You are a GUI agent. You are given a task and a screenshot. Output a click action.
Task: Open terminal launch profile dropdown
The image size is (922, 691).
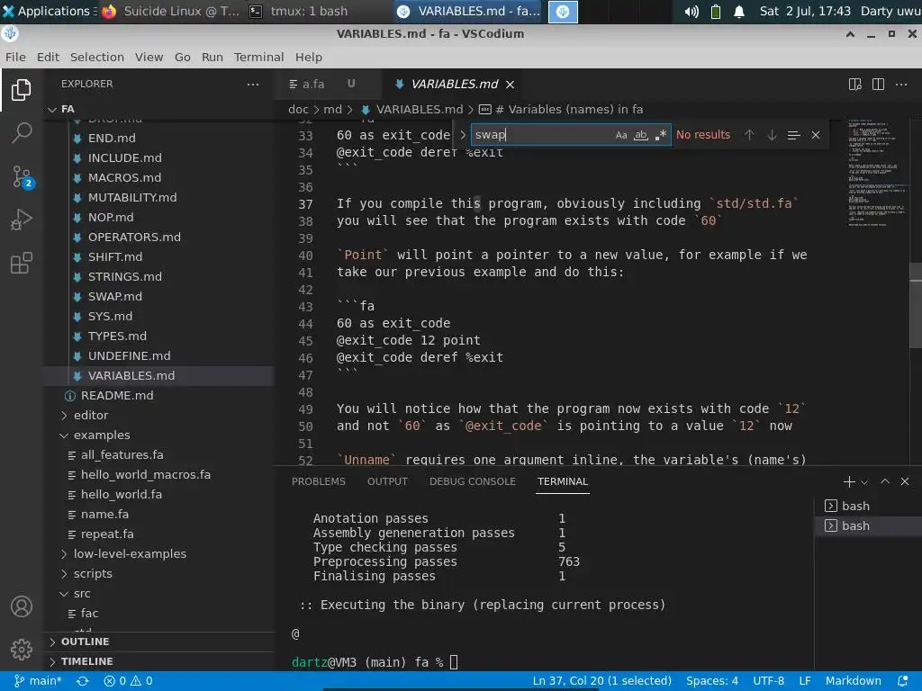[864, 482]
